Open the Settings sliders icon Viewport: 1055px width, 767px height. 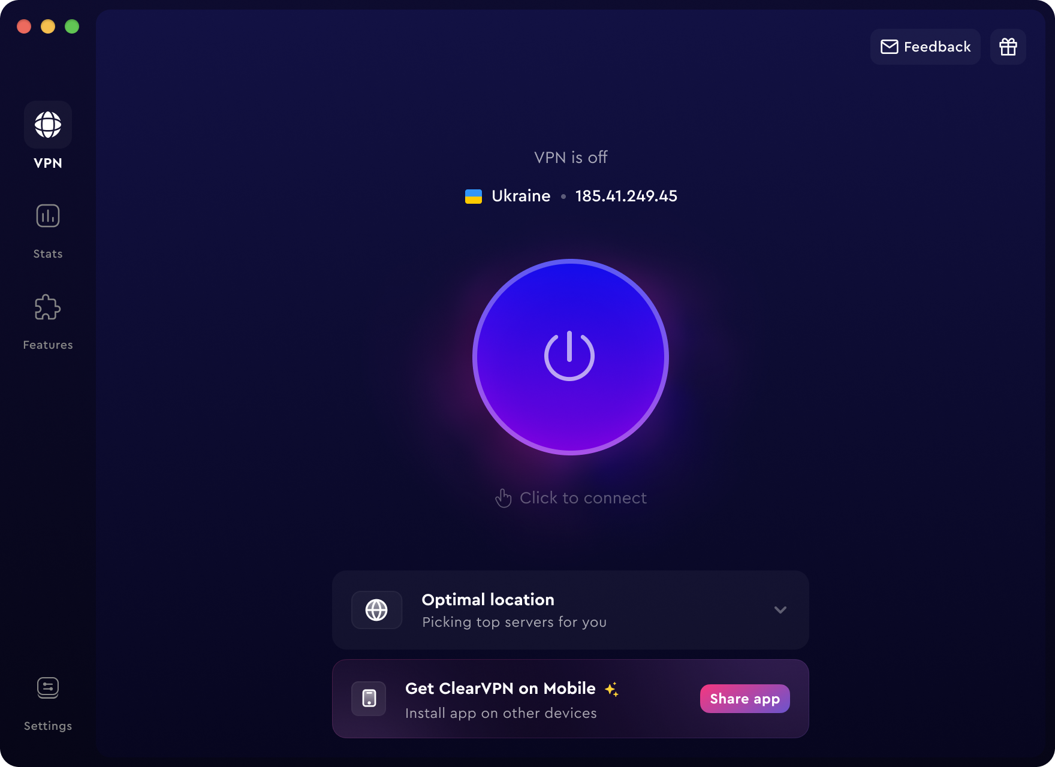[x=48, y=688]
